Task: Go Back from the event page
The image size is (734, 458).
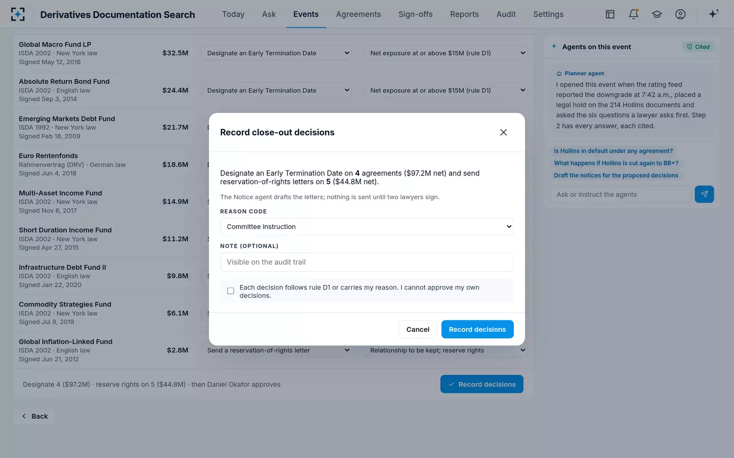Action: (x=34, y=416)
